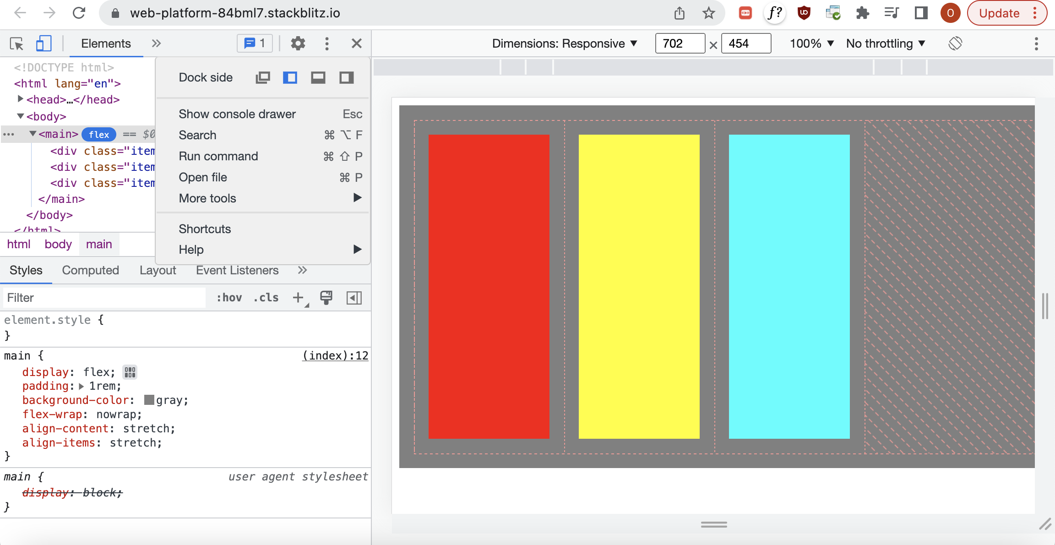Select Show console drawer menu item
The width and height of the screenshot is (1055, 545).
262,114
